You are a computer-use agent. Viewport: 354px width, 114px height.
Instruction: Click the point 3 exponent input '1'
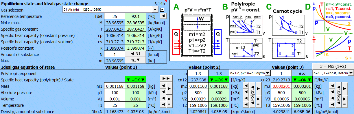(281, 73)
